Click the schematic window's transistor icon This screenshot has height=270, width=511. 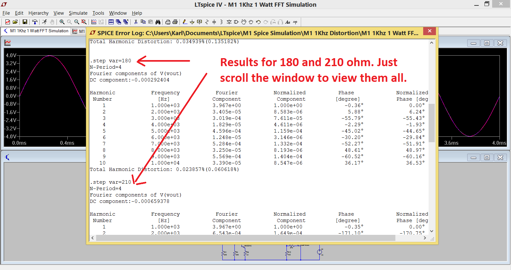7,157
